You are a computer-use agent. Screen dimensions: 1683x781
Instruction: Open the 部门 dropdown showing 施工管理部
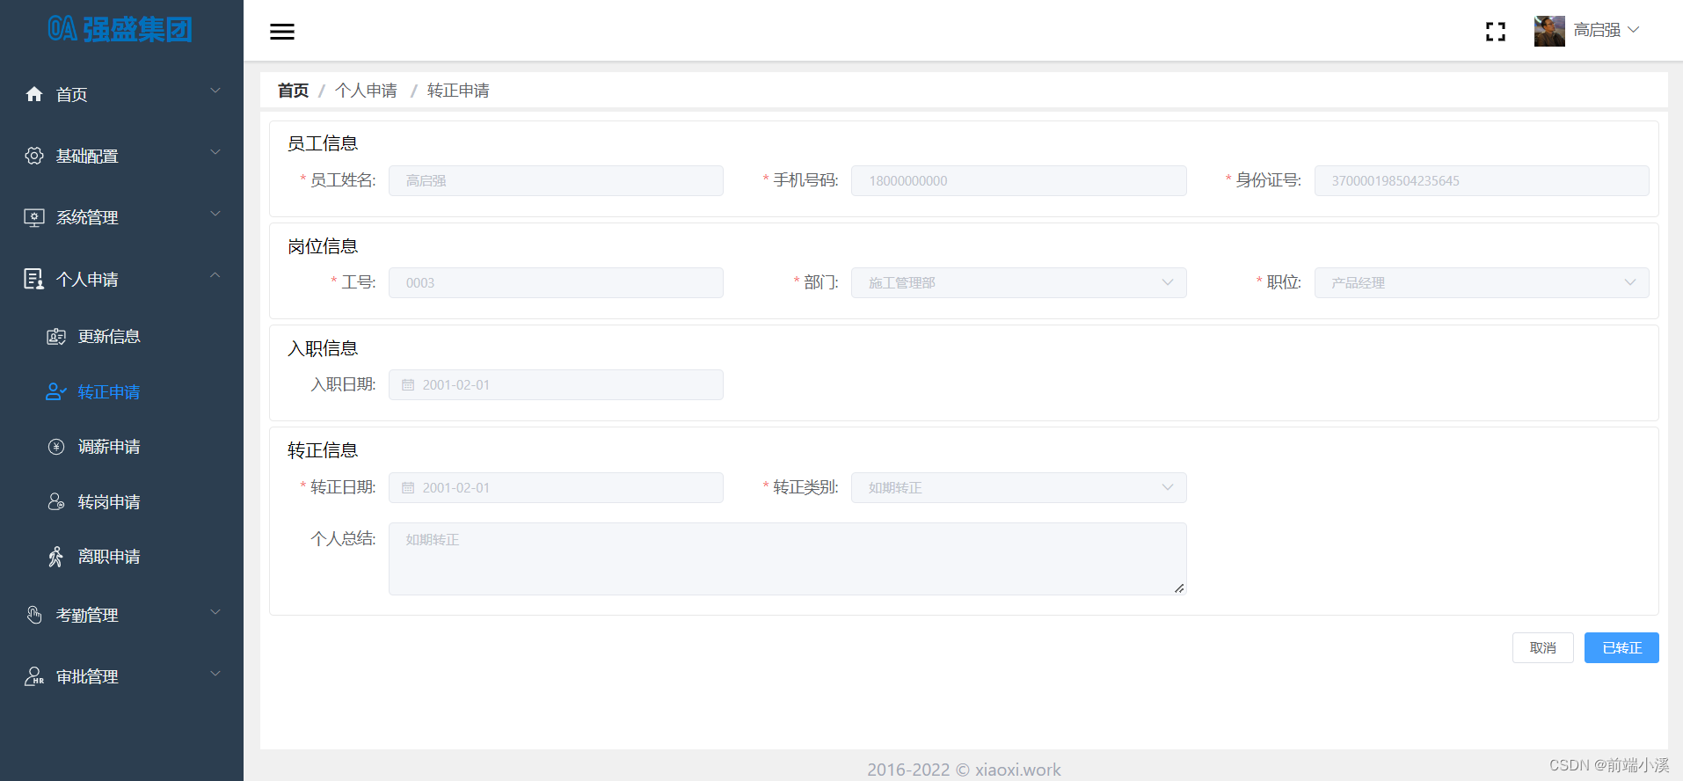click(x=1018, y=283)
